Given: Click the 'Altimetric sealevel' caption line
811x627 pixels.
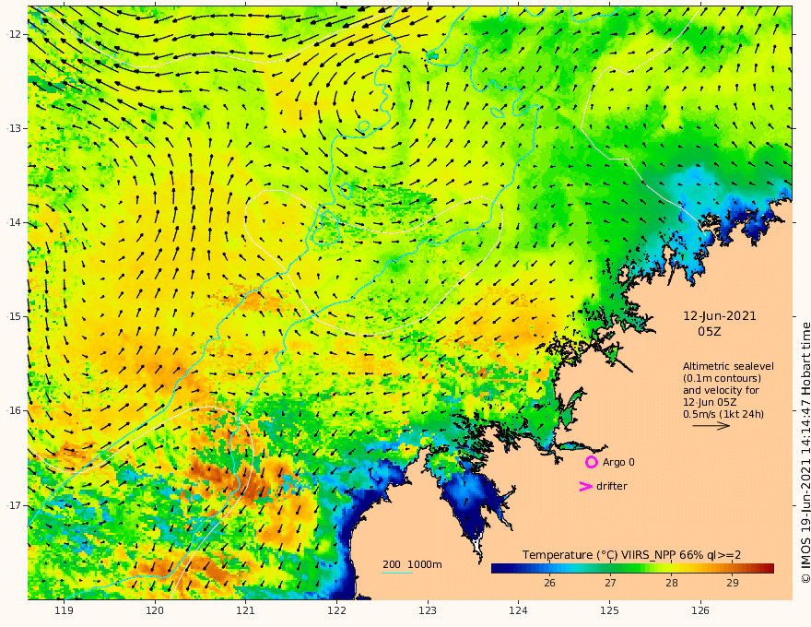Looking at the screenshot, I should pyautogui.click(x=728, y=366).
